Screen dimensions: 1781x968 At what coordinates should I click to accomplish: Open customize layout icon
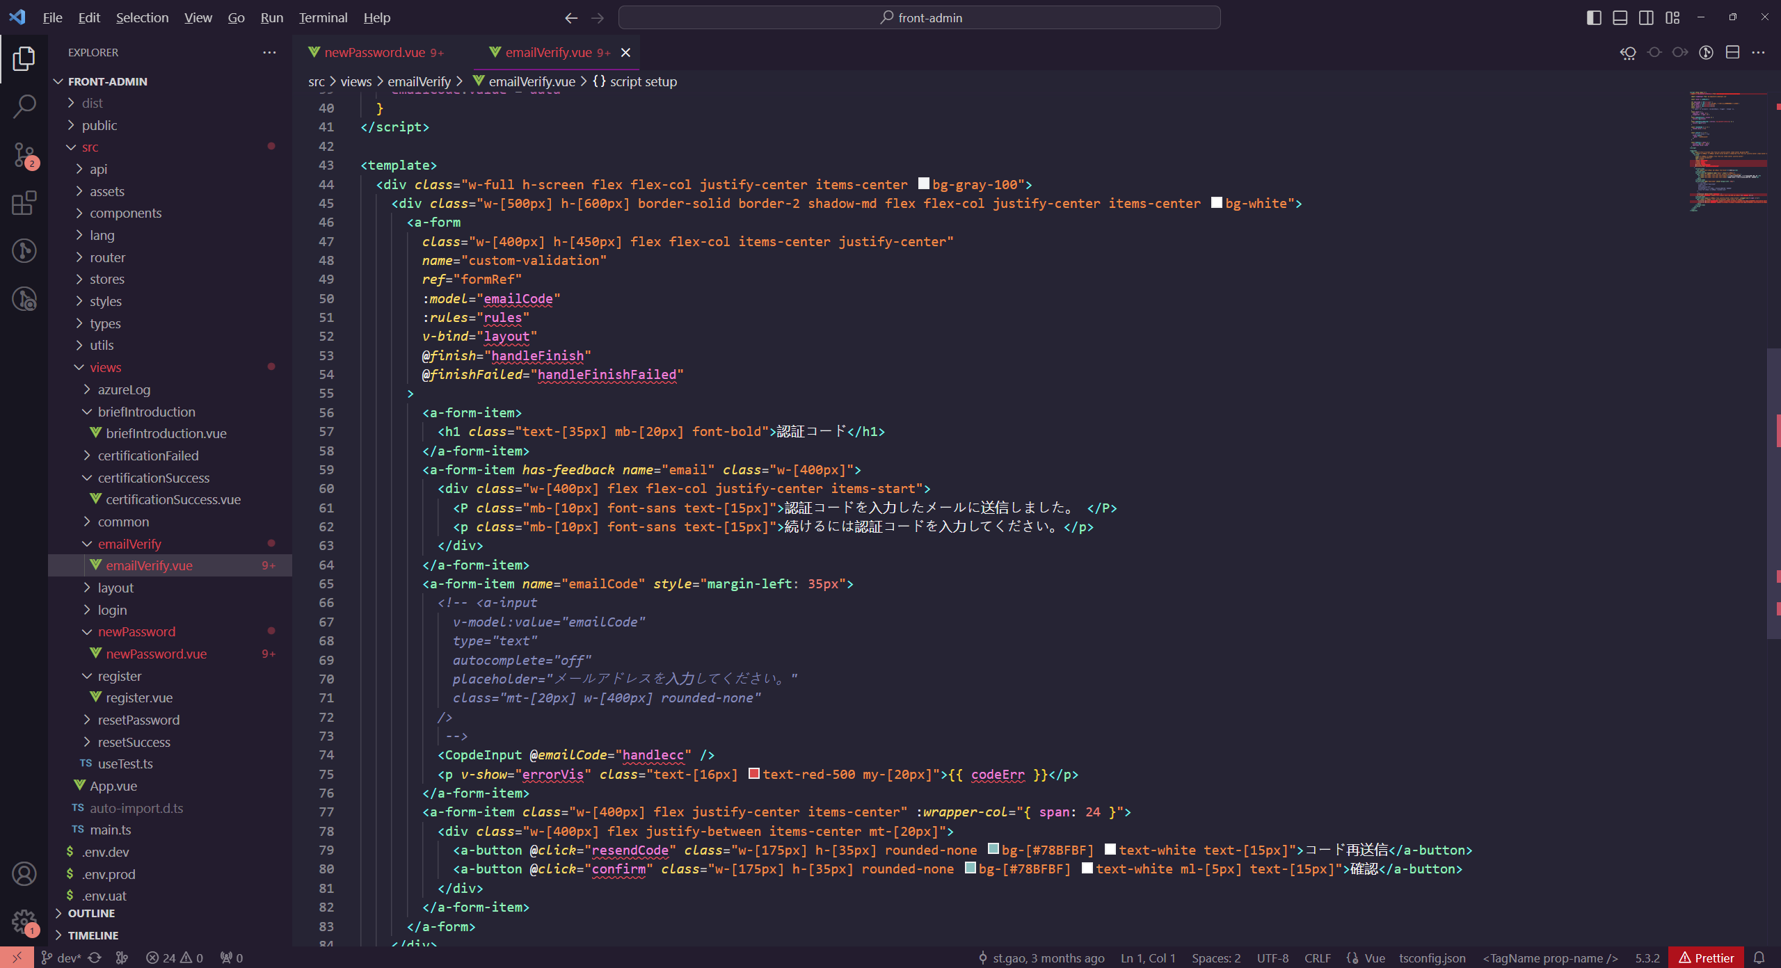tap(1672, 17)
